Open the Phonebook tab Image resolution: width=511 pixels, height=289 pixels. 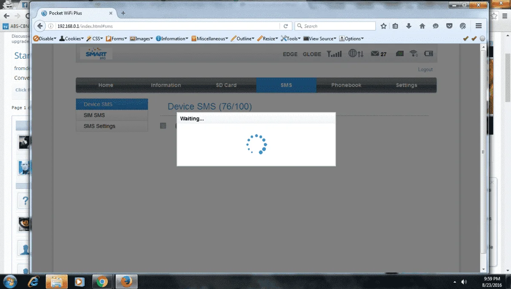click(x=346, y=85)
